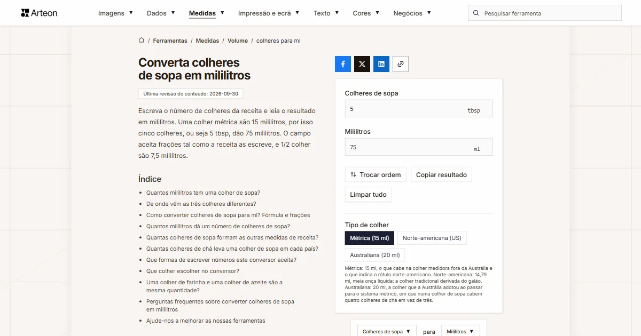Image resolution: width=641 pixels, height=336 pixels.
Task: Jump to 'Como converter colheres de sopa para ml?'
Action: [228, 215]
